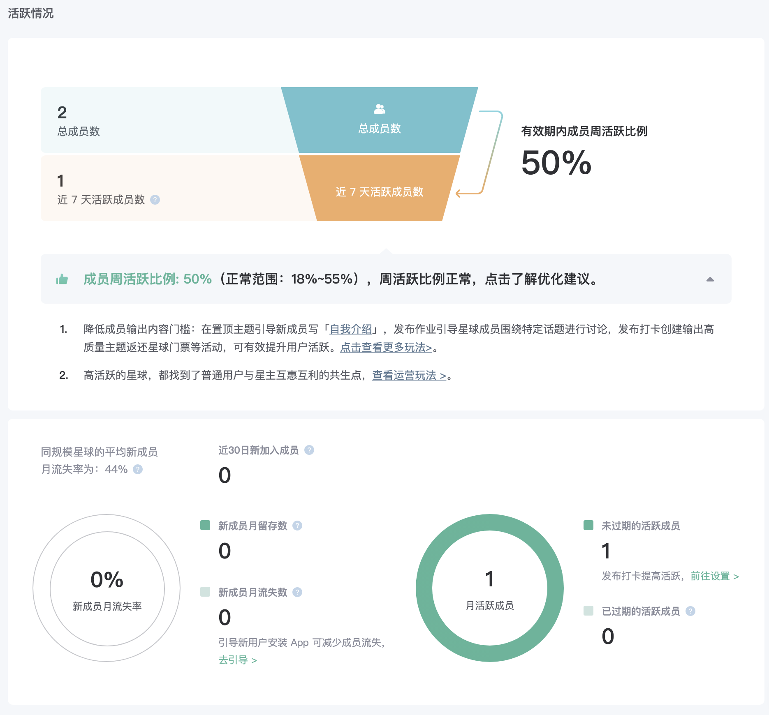The width and height of the screenshot is (769, 715).
Task: Click the teal 总成员数 funnel segment
Action: click(x=380, y=120)
